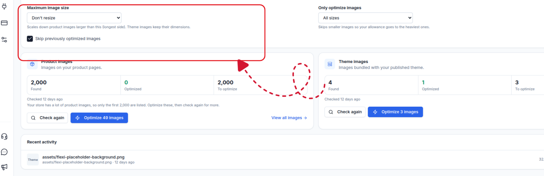Click the Theme images heading

coord(353,62)
